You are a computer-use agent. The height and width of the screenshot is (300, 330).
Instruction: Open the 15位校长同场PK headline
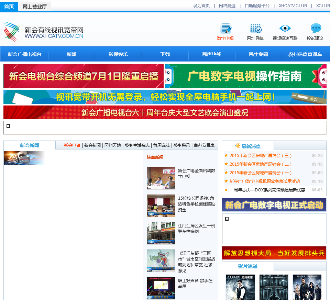(197, 204)
